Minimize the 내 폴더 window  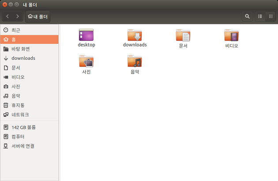pyautogui.click(x=11, y=4)
